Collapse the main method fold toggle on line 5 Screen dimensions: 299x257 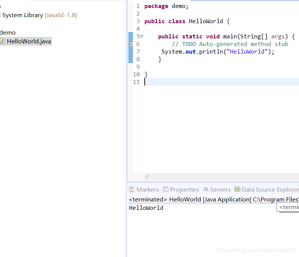click(141, 36)
